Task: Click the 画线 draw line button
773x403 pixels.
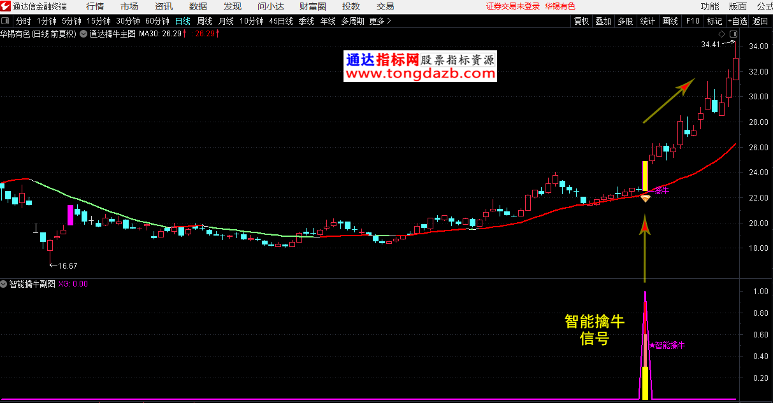Action: tap(670, 21)
